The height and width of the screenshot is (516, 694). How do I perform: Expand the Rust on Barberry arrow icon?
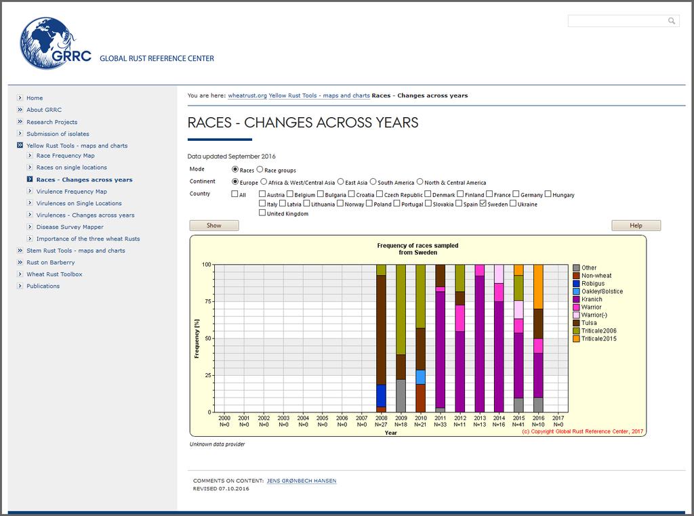tap(20, 262)
